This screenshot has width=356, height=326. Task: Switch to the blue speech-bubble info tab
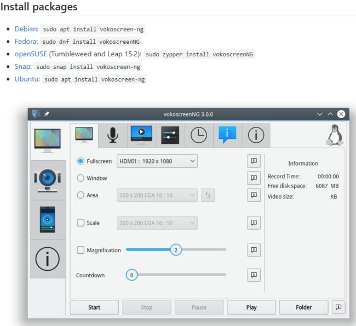(x=227, y=135)
